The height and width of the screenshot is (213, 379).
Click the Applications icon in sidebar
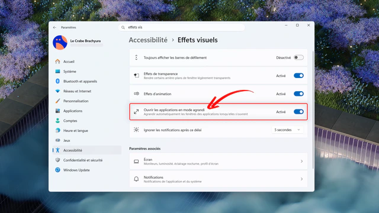click(x=57, y=111)
